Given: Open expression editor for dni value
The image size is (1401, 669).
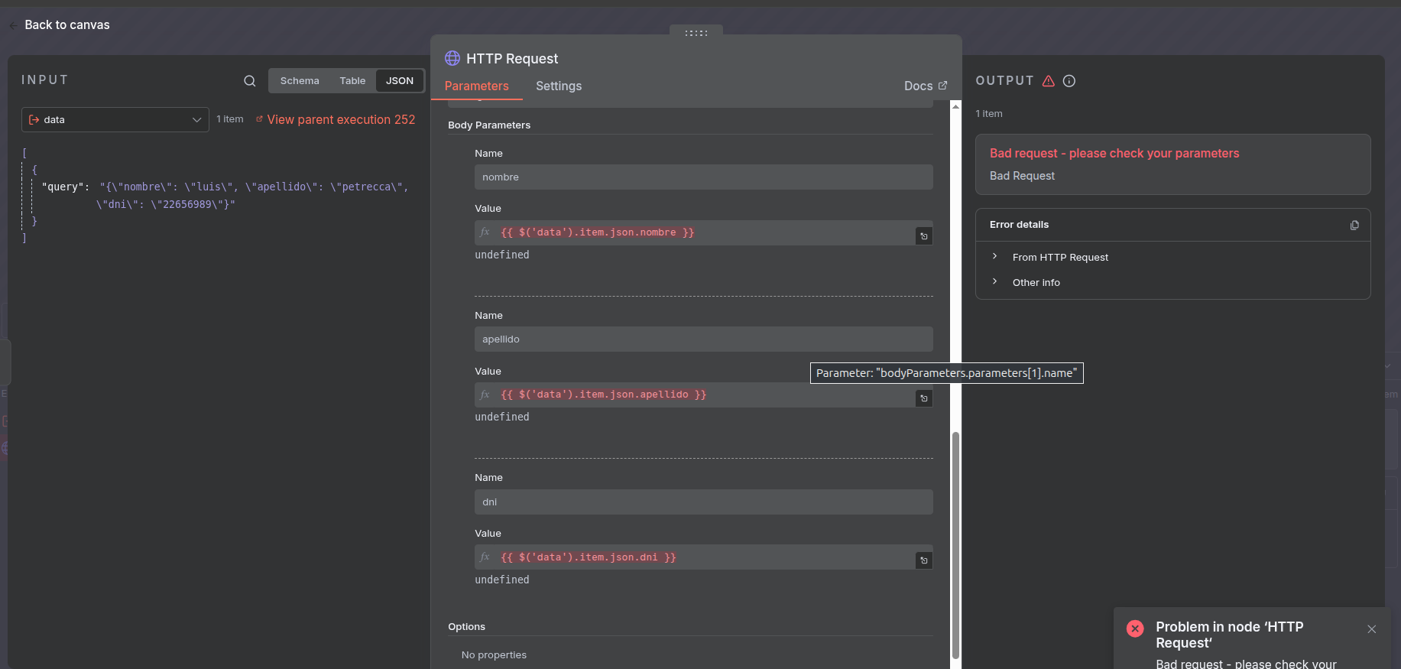Looking at the screenshot, I should click(923, 560).
